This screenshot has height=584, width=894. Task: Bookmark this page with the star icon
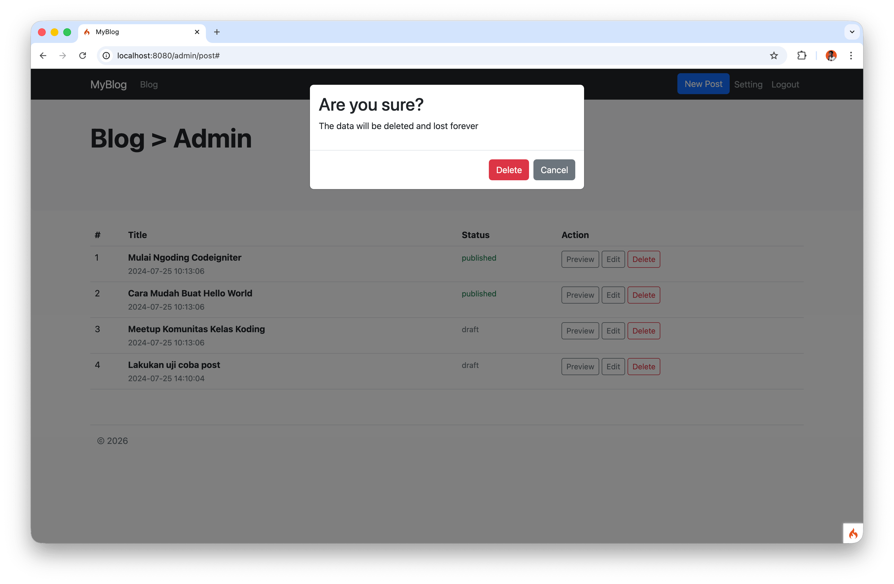tap(774, 56)
